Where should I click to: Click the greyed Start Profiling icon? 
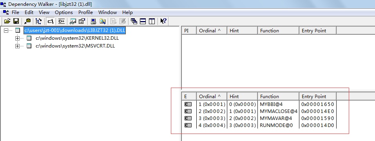114,21
